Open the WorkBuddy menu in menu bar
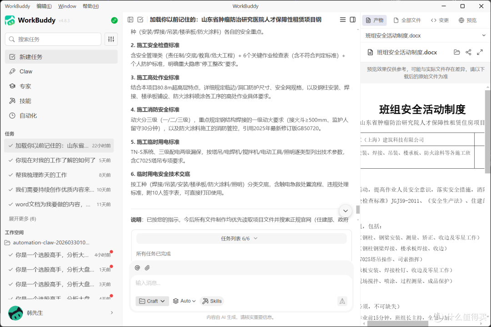This screenshot has width=491, height=327. click(x=18, y=6)
